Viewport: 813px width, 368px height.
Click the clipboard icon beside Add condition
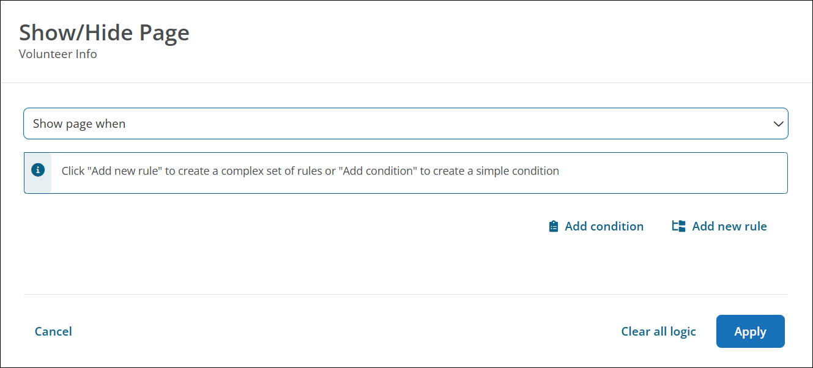click(554, 226)
